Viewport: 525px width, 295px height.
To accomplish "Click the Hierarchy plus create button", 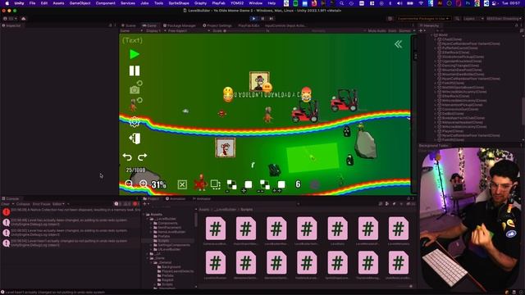I will pyautogui.click(x=422, y=31).
